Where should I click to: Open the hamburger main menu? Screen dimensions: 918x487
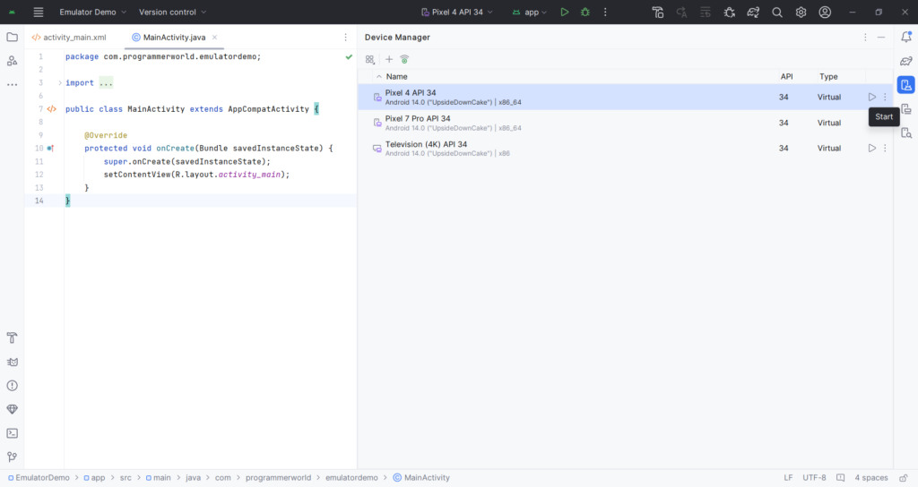point(39,12)
